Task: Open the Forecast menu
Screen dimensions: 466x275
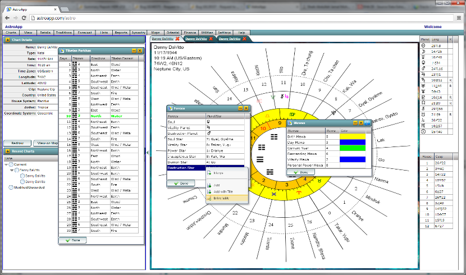Action: (x=85, y=33)
